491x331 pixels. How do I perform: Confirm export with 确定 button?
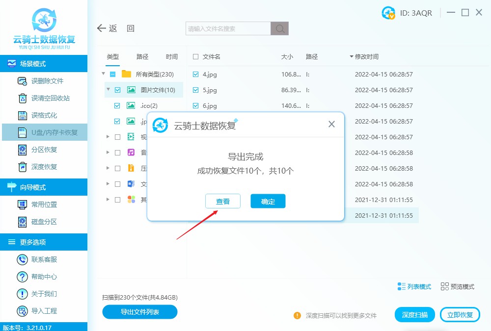pyautogui.click(x=268, y=201)
